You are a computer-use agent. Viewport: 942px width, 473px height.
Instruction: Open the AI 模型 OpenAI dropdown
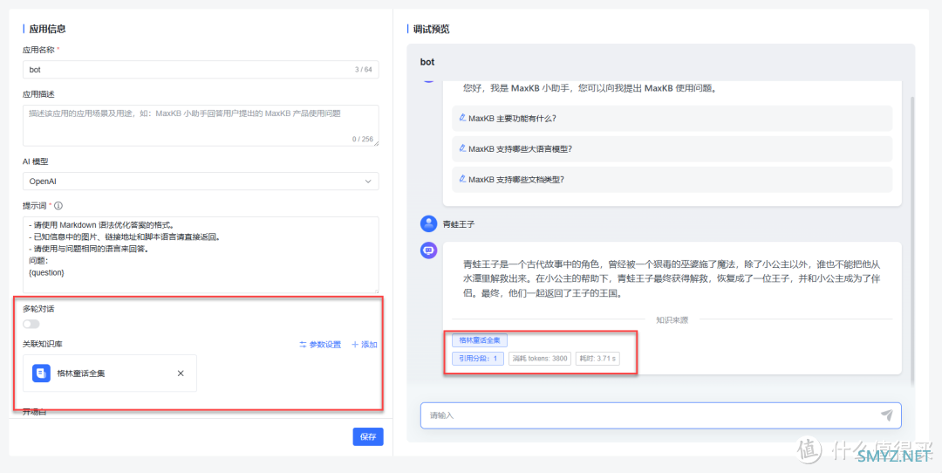pyautogui.click(x=201, y=181)
